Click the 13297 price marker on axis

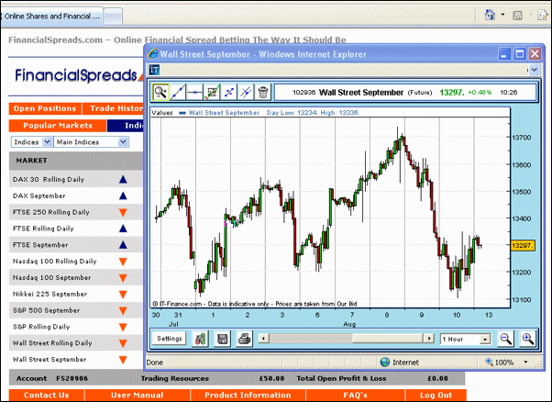tap(523, 245)
